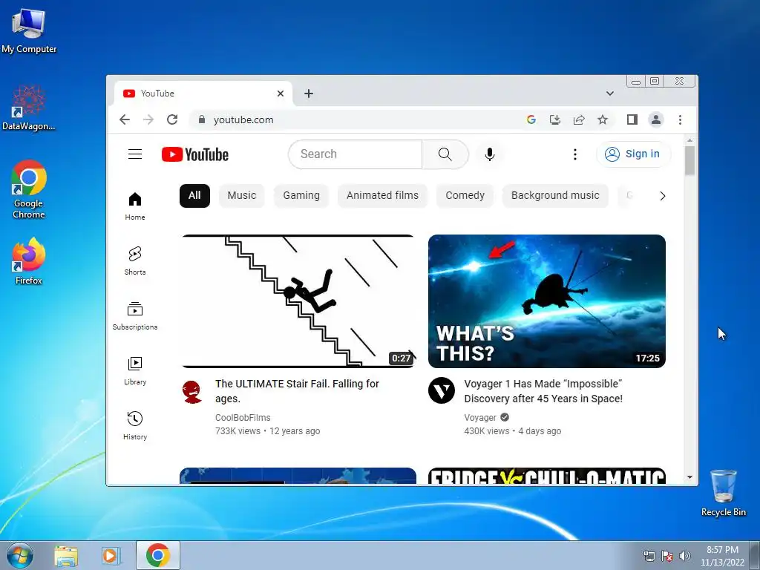Reload the YouTube page
This screenshot has height=570, width=760.
[x=172, y=119]
